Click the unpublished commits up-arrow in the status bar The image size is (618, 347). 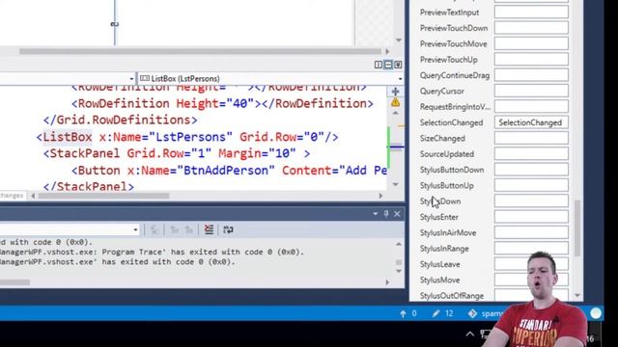tap(403, 313)
